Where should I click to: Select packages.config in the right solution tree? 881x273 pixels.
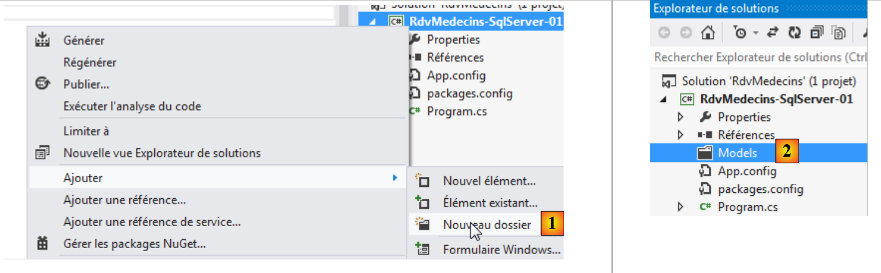click(x=761, y=189)
